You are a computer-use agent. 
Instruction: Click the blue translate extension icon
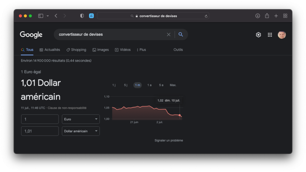pos(91,16)
